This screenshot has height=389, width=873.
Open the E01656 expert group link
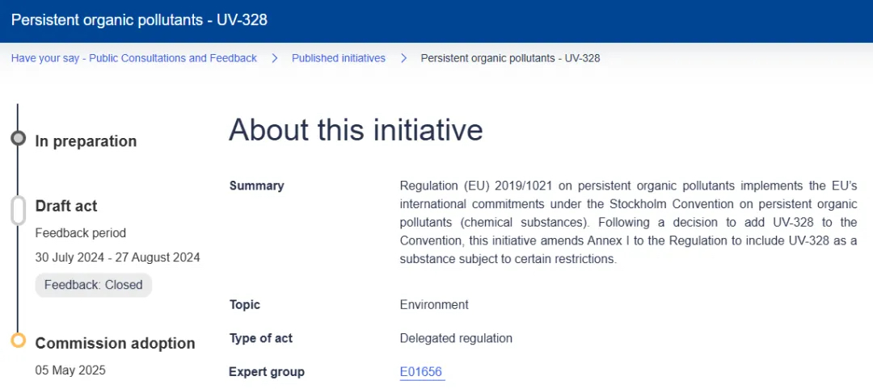(421, 372)
